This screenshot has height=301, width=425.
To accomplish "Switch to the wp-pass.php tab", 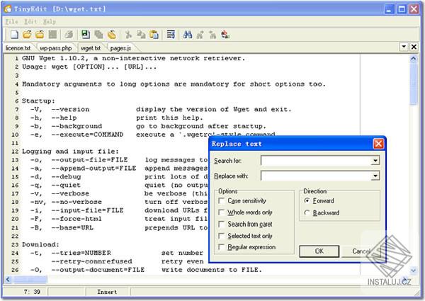I will (55, 48).
